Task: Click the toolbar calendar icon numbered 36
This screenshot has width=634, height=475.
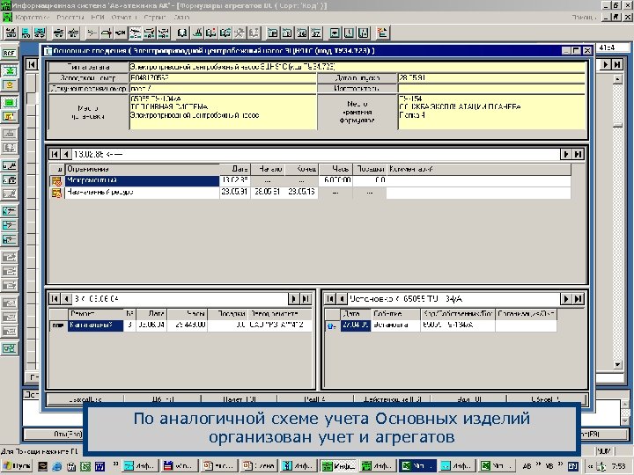Action: (x=302, y=33)
